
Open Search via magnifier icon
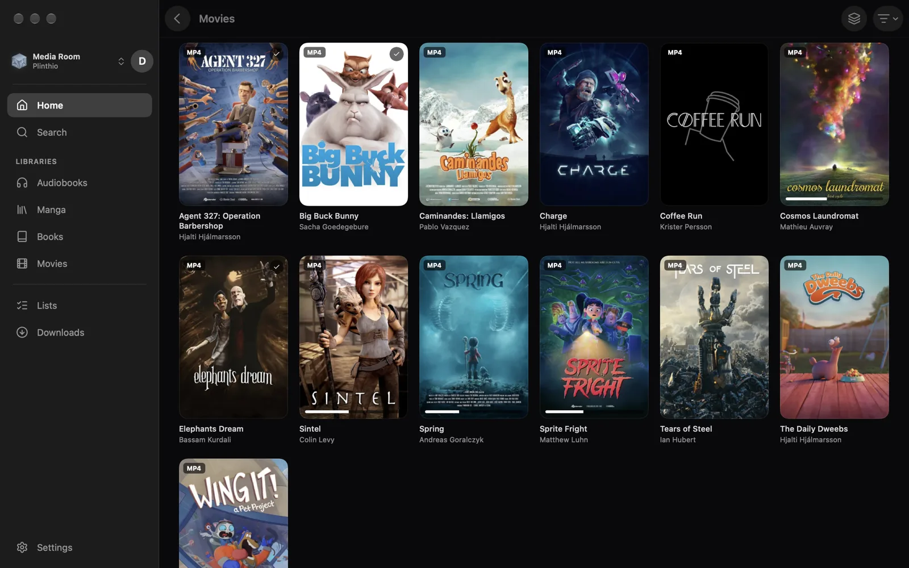22,132
